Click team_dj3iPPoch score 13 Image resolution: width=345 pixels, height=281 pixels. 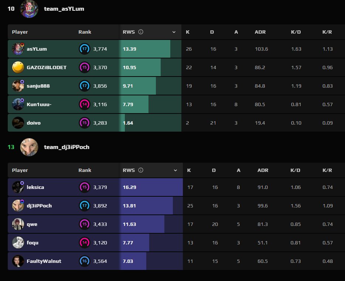(11, 147)
